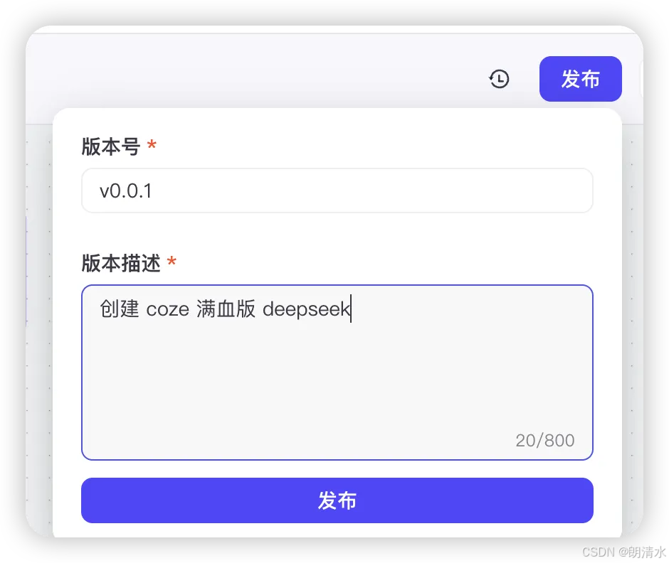
Task: Click the 20/800 character counter
Action: point(545,440)
